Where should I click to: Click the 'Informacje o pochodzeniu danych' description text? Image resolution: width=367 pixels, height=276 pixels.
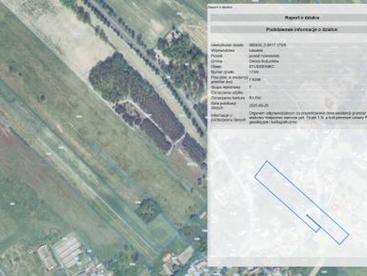307,117
